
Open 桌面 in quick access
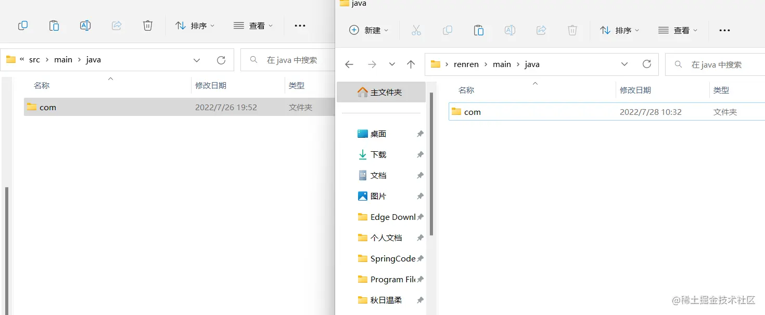(x=378, y=134)
